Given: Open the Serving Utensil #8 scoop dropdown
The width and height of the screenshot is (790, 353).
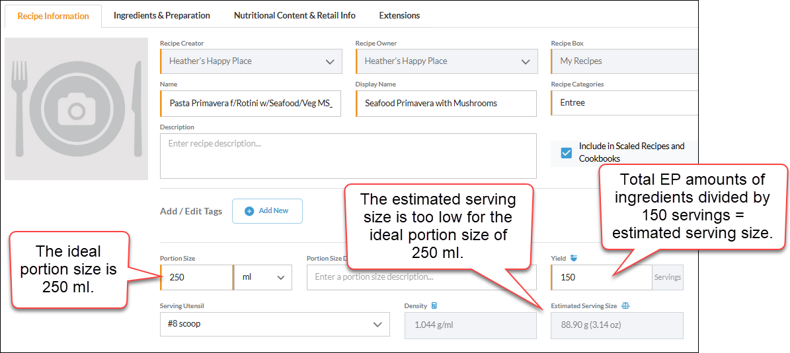Looking at the screenshot, I should pos(274,325).
